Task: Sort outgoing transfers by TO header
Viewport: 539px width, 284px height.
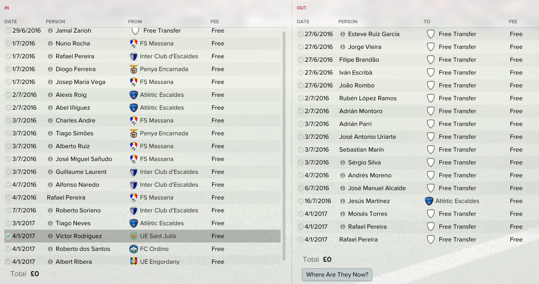Action: pyautogui.click(x=427, y=21)
